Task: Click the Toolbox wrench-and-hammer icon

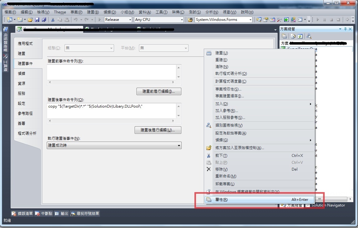Action: [279, 20]
